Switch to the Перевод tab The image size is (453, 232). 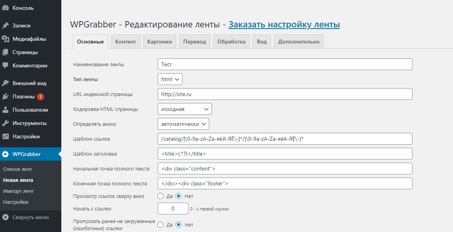point(195,42)
